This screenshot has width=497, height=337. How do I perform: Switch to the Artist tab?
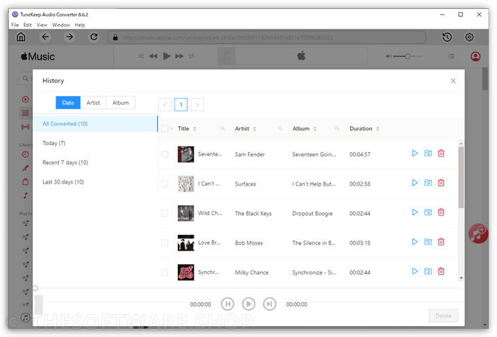[93, 103]
